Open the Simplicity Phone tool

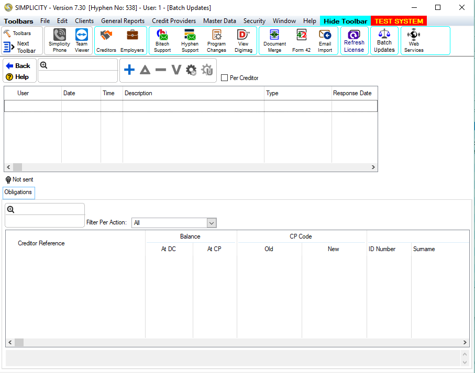tap(60, 40)
